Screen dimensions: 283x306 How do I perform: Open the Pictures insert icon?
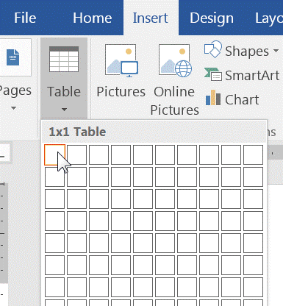point(121,60)
